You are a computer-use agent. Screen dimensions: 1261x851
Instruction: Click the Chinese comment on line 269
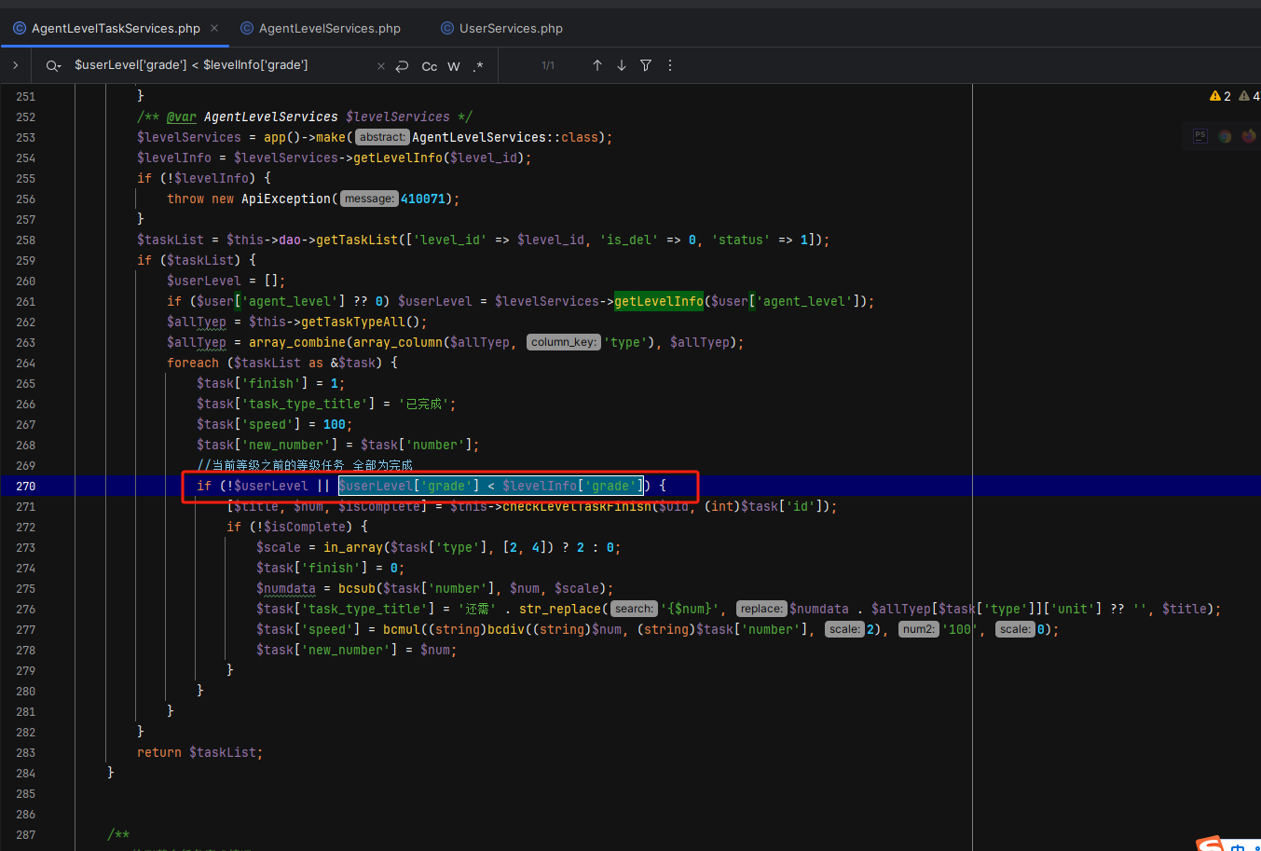point(305,465)
